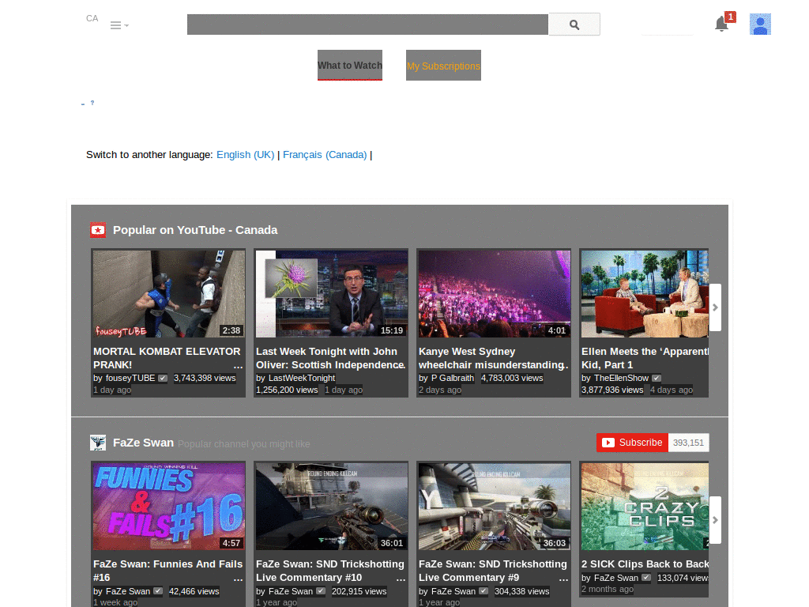Show next videos in Popular on YouTube row
The width and height of the screenshot is (809, 607).
click(x=715, y=307)
